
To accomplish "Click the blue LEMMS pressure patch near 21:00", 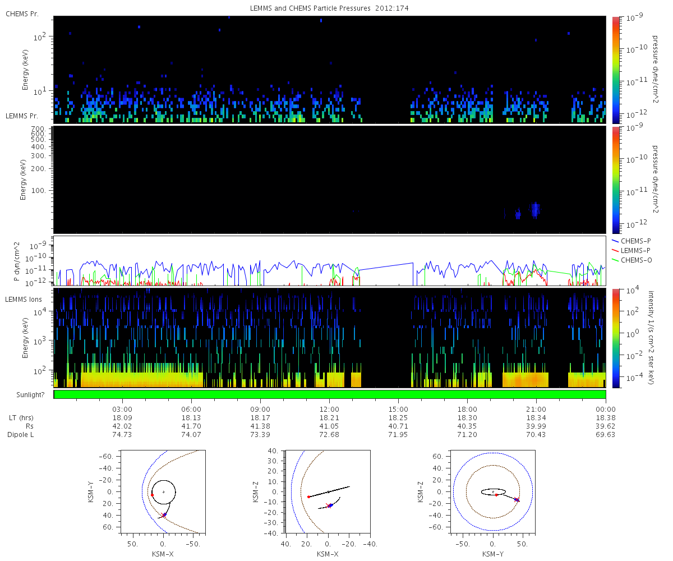I will click(535, 210).
